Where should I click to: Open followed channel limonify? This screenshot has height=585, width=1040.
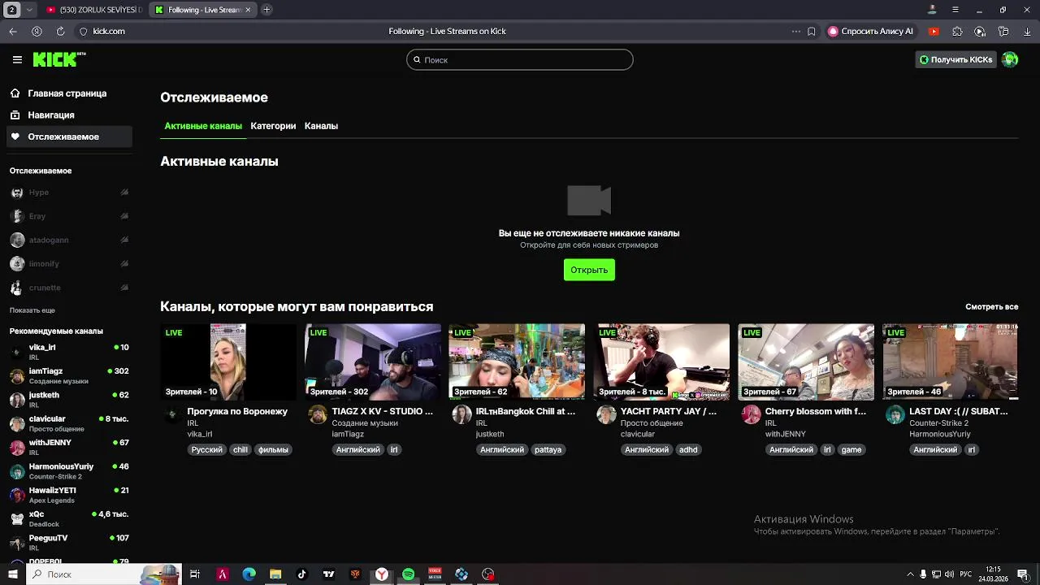coord(69,264)
